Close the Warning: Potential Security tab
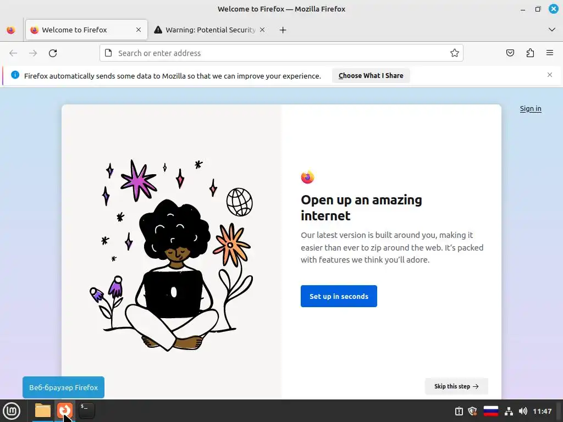563x422 pixels. (x=262, y=30)
